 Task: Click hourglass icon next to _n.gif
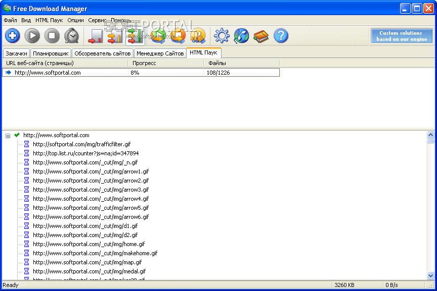(26, 162)
